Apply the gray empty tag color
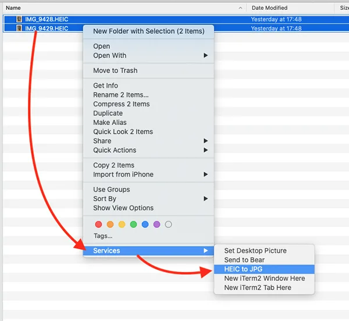The height and width of the screenshot is (321, 349). pyautogui.click(x=169, y=224)
